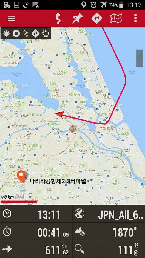This screenshot has width=145, height=258.
Task: Expand the side panel arrow on right edge
Action: (x=140, y=58)
